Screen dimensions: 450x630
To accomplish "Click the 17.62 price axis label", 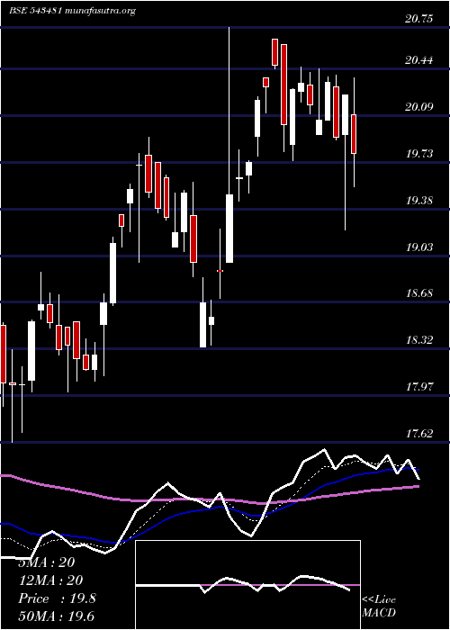I will tap(419, 434).
